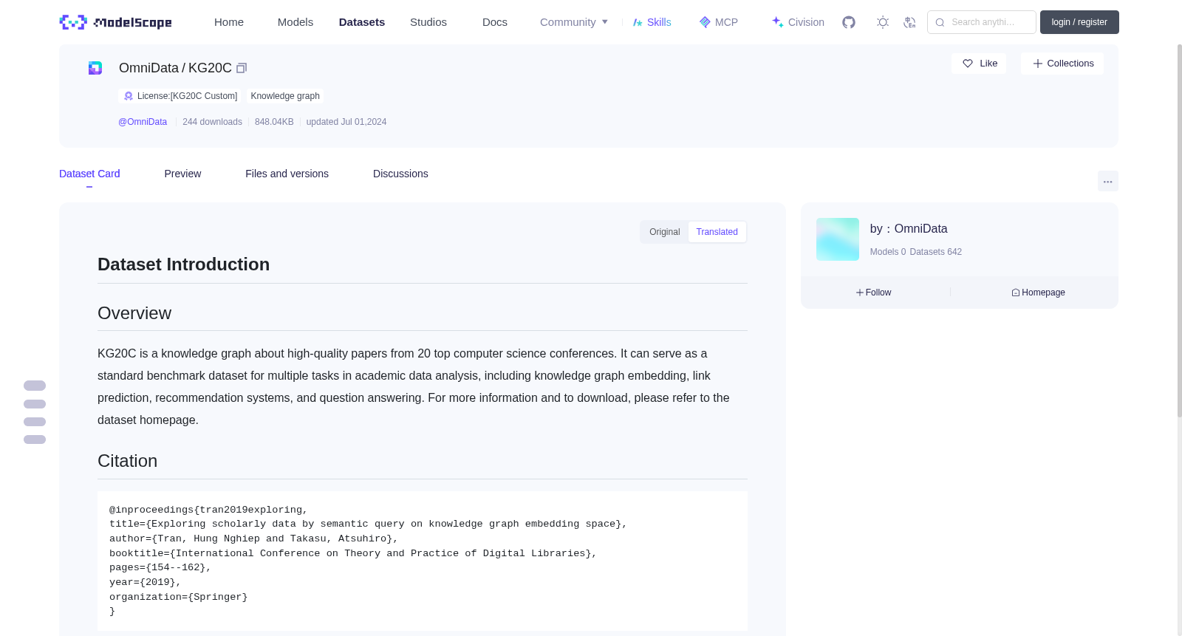This screenshot has width=1182, height=636.
Task: Click the "updated Jul 01,2024" text
Action: point(346,122)
